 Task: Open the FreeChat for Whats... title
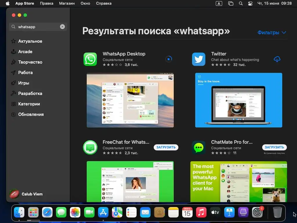(126, 142)
